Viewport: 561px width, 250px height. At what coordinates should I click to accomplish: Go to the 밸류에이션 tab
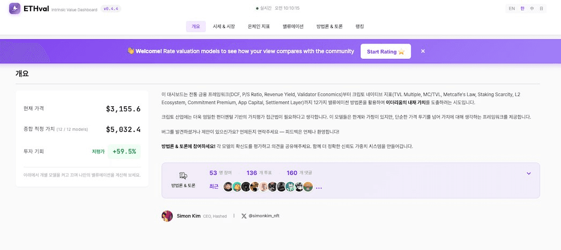293,26
